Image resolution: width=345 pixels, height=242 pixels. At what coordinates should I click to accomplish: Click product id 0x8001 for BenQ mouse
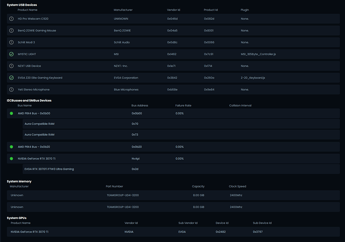click(x=208, y=30)
